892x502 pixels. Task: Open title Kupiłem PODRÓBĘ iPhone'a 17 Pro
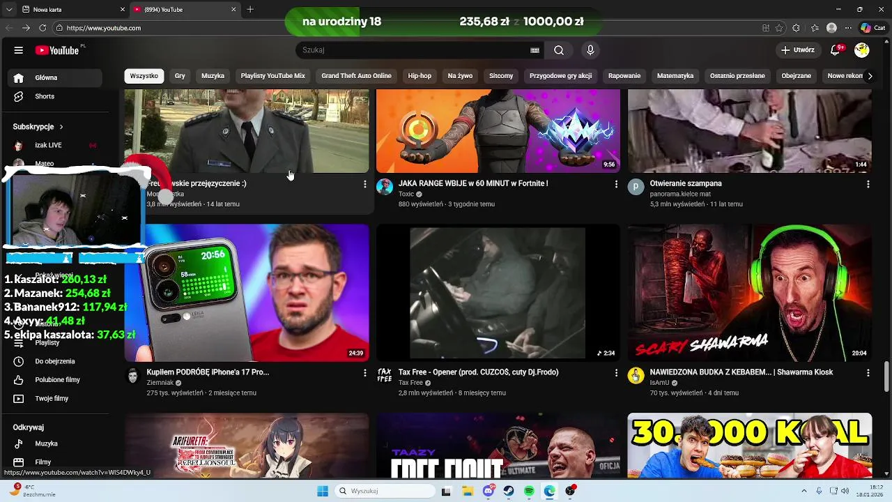coord(208,372)
